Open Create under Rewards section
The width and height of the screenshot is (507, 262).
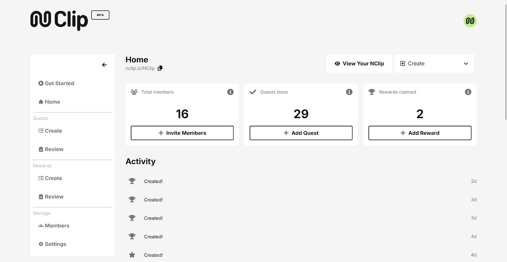pos(50,178)
